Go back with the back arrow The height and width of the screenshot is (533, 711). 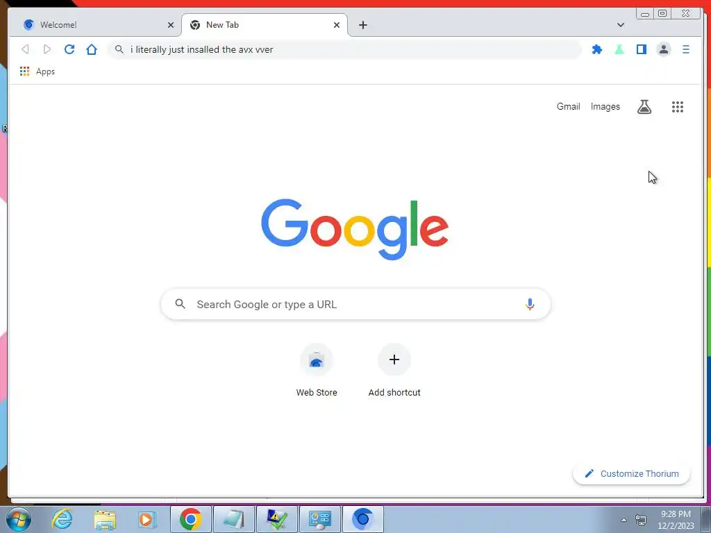click(26, 49)
